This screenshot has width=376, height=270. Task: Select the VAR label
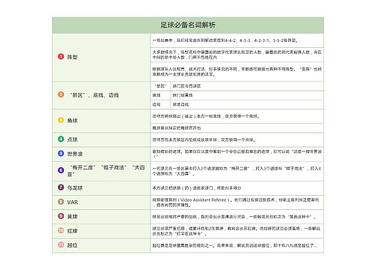tap(72, 202)
